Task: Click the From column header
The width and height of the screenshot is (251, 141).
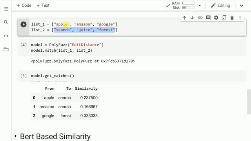Action: pyautogui.click(x=50, y=89)
